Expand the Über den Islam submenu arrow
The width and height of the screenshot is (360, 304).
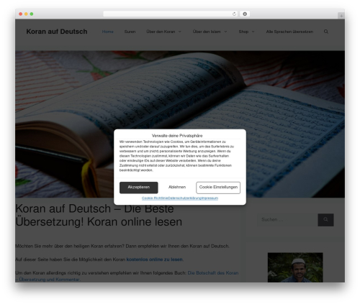tap(225, 32)
